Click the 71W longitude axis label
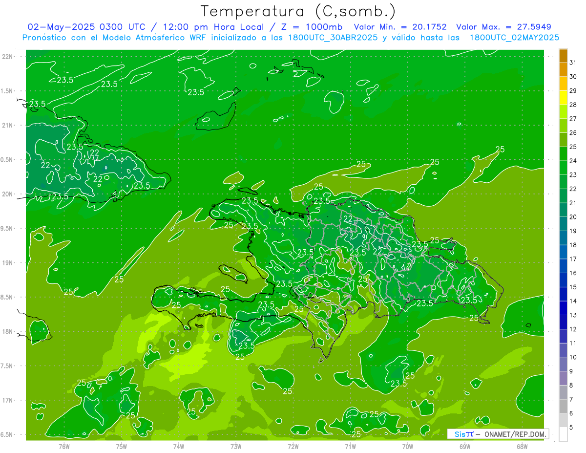The height and width of the screenshot is (453, 586). tap(350, 447)
